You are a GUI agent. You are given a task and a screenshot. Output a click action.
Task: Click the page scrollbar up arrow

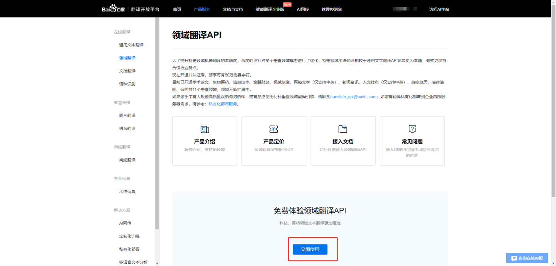pos(554,2)
